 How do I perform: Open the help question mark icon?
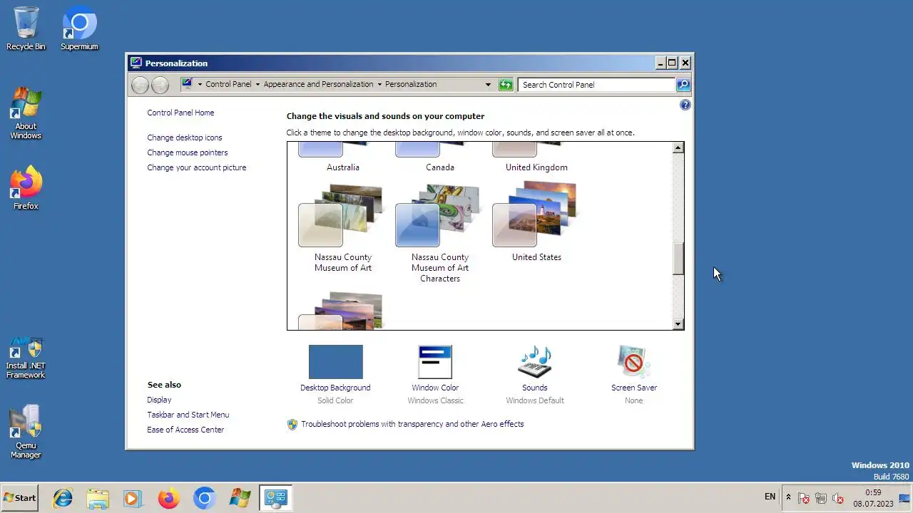685,105
